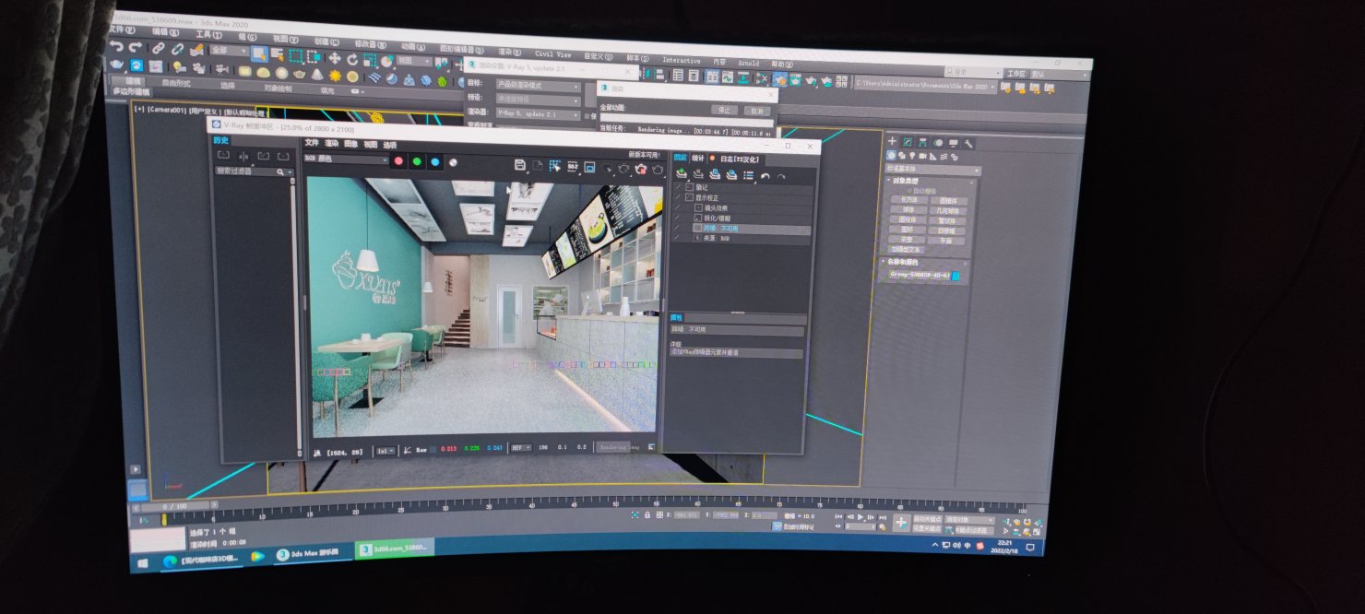Click the 停止 button in render dialog
Viewport: 1365px width, 614px height.
pyautogui.click(x=725, y=109)
